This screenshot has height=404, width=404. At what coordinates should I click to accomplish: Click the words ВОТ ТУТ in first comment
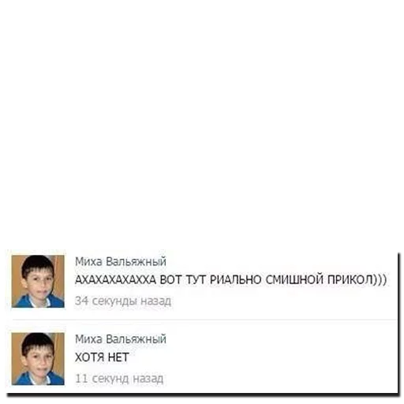[x=182, y=279]
